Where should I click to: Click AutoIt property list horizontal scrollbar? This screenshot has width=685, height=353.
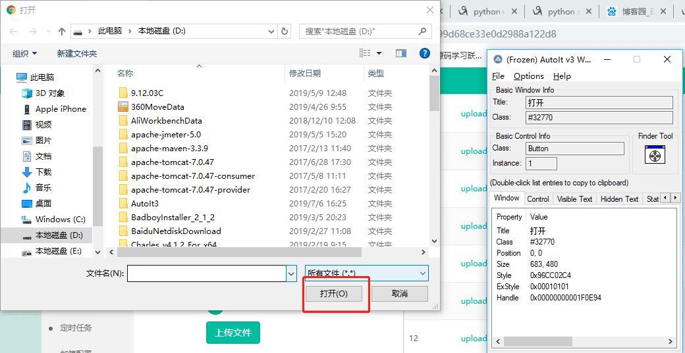point(583,342)
